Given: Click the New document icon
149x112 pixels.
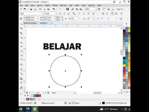Looking at the screenshot, I should (x=21, y=9).
